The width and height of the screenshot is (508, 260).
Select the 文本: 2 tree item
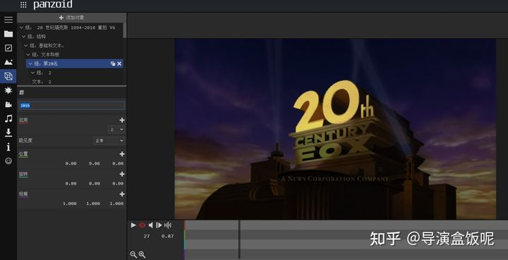click(x=42, y=82)
